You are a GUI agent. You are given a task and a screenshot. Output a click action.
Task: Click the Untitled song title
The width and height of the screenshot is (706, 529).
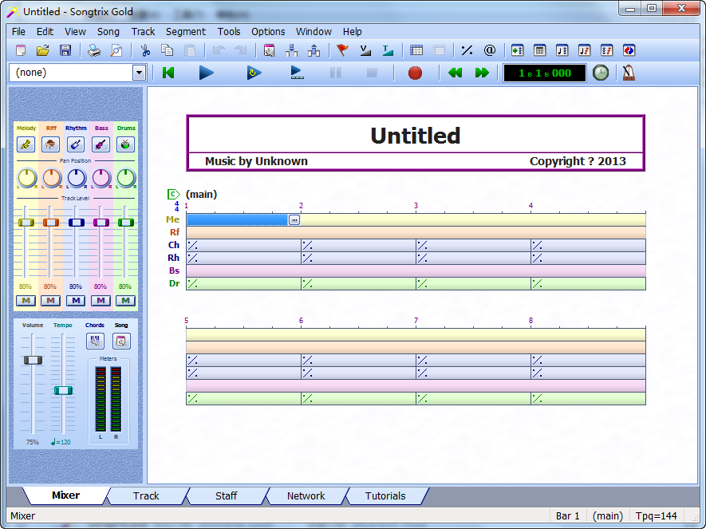415,136
